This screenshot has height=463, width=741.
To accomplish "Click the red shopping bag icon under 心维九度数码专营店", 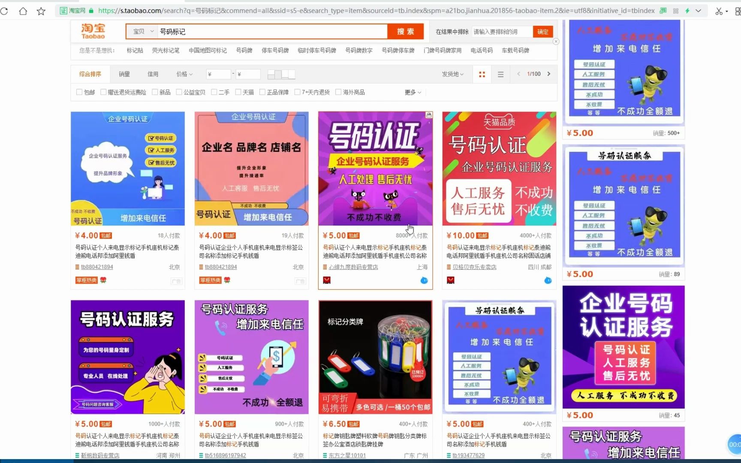I will (x=326, y=280).
